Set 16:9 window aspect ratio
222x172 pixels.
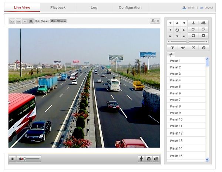18,21
